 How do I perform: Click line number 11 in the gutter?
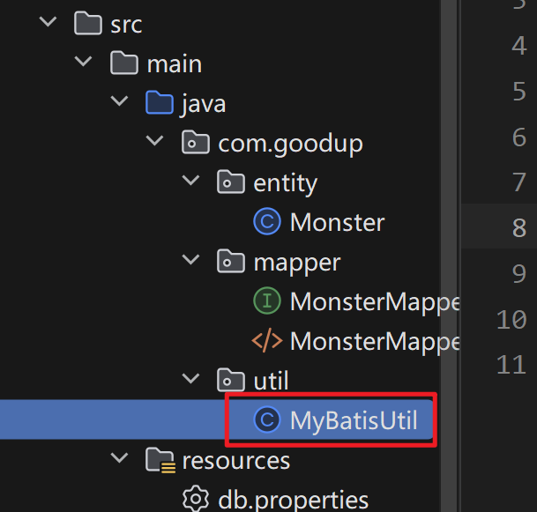click(x=511, y=364)
